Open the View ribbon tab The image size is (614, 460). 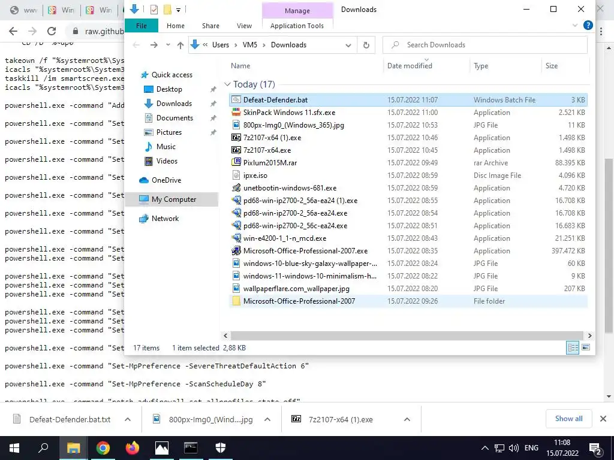coord(245,26)
